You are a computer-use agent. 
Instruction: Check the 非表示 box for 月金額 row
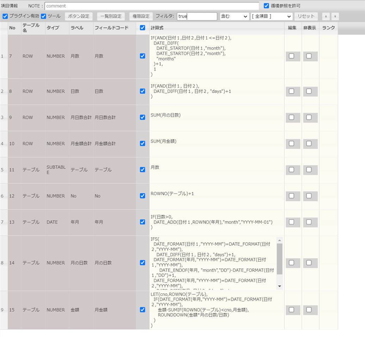pyautogui.click(x=309, y=310)
